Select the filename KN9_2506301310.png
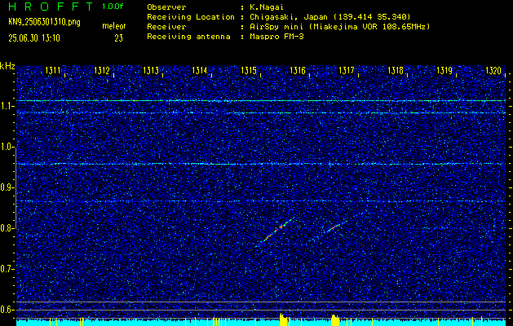513x326 pixels. point(44,22)
